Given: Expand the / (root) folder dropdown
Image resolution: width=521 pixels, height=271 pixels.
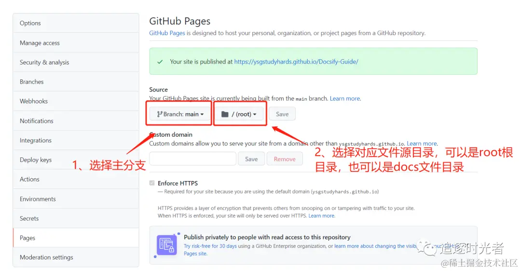Looking at the screenshot, I should pyautogui.click(x=239, y=114).
